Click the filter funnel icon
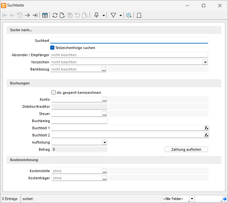 113,15
